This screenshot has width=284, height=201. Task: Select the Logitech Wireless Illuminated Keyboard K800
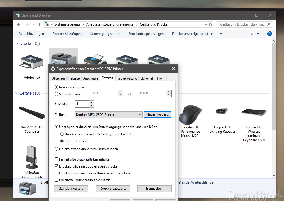(x=254, y=112)
